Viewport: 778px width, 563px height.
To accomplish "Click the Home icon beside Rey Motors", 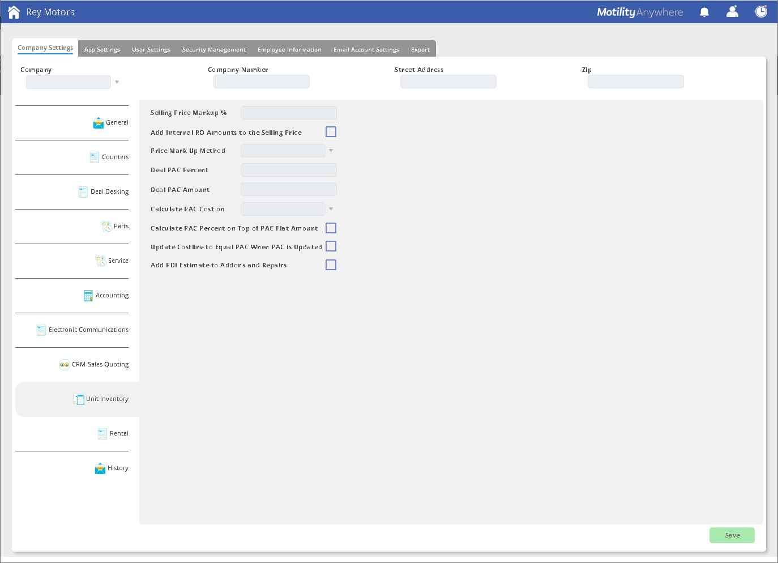I will tap(14, 12).
